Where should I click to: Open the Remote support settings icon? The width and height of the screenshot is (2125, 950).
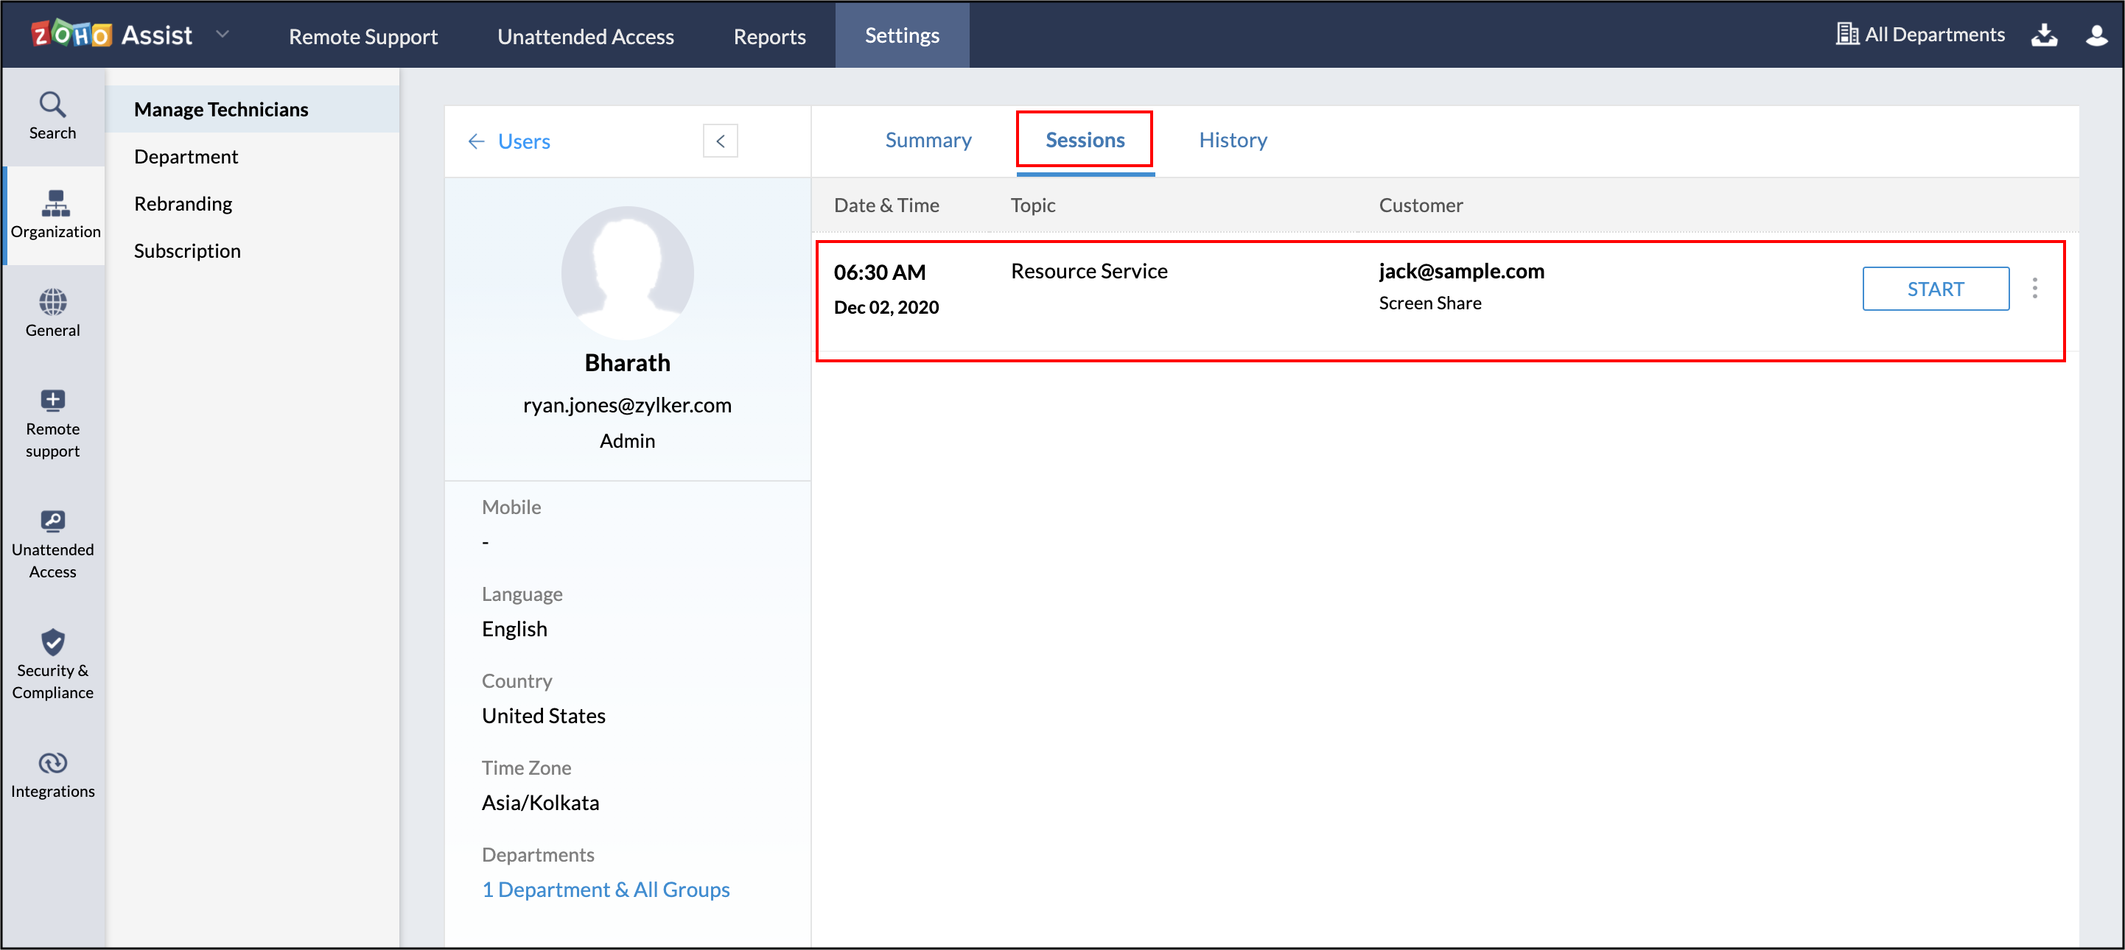[52, 422]
